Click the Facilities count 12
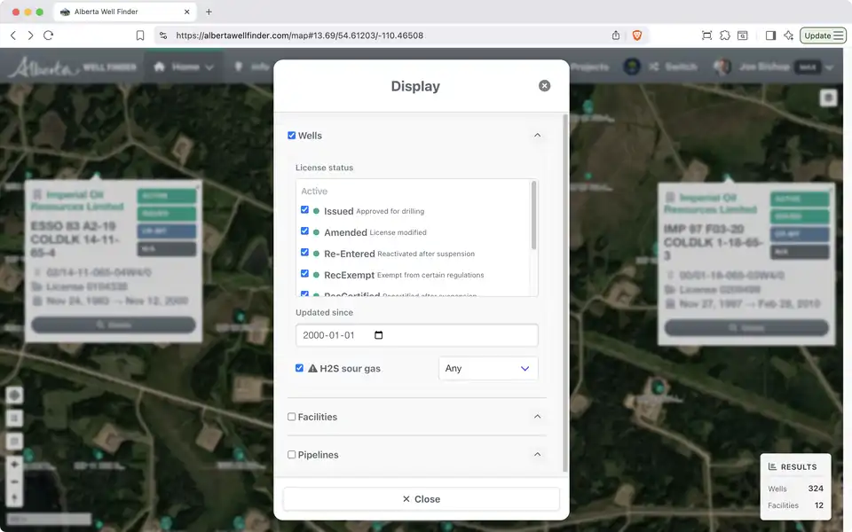The width and height of the screenshot is (852, 532). pos(818,505)
